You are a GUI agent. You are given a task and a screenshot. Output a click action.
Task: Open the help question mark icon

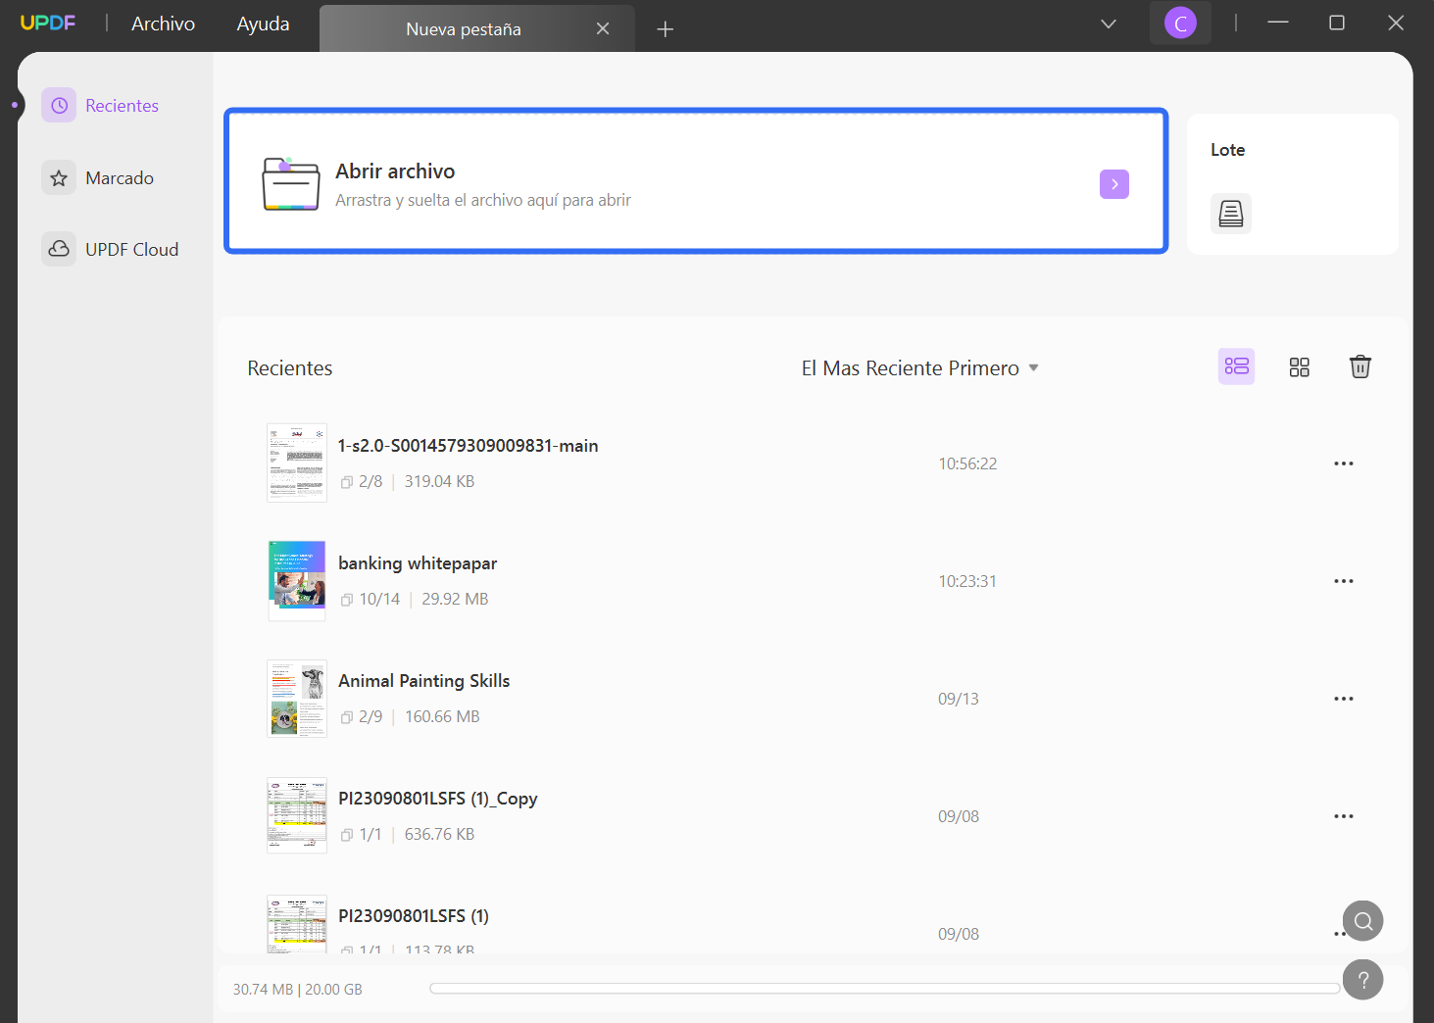[1362, 979]
